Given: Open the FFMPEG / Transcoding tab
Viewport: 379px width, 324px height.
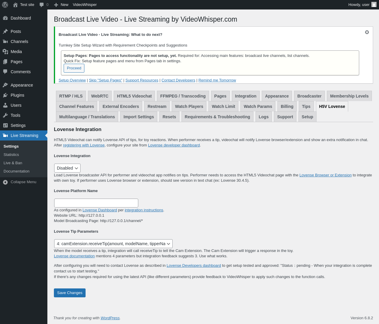Looking at the screenshot, I should pos(183,96).
